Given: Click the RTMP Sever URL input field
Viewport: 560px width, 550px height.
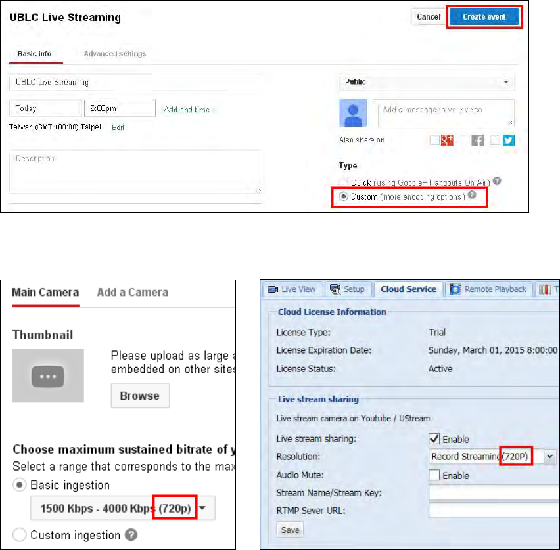Looking at the screenshot, I should point(494,510).
